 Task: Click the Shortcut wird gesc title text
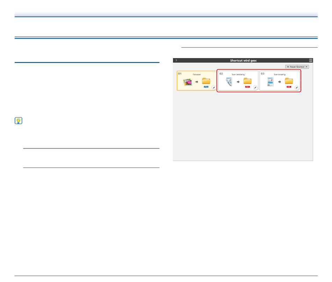pos(243,61)
